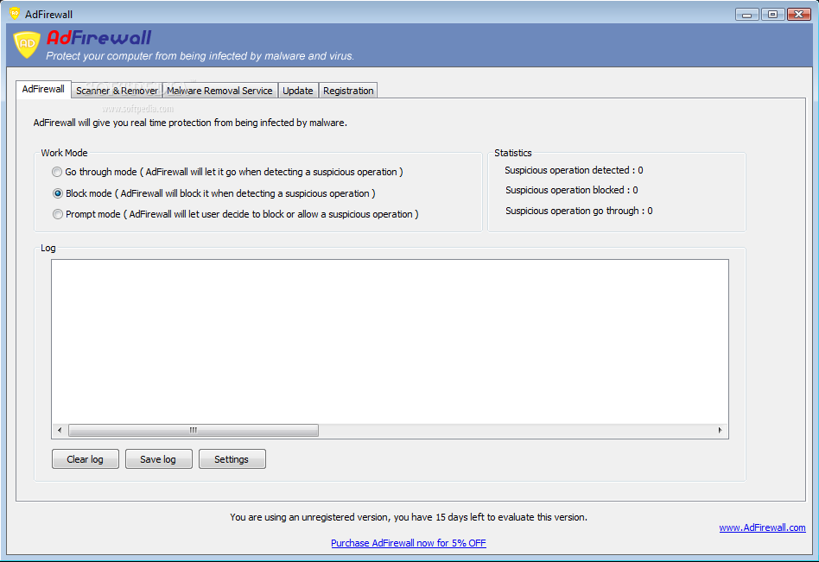Click the horizontal scrollbar thumb in Log
The width and height of the screenshot is (819, 562).
pyautogui.click(x=194, y=431)
